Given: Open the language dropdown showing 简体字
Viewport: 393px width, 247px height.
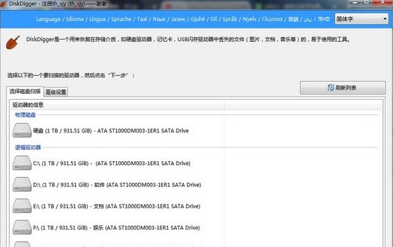Looking at the screenshot, I should coord(362,19).
